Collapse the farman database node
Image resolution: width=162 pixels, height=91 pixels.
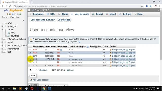coord(2,30)
